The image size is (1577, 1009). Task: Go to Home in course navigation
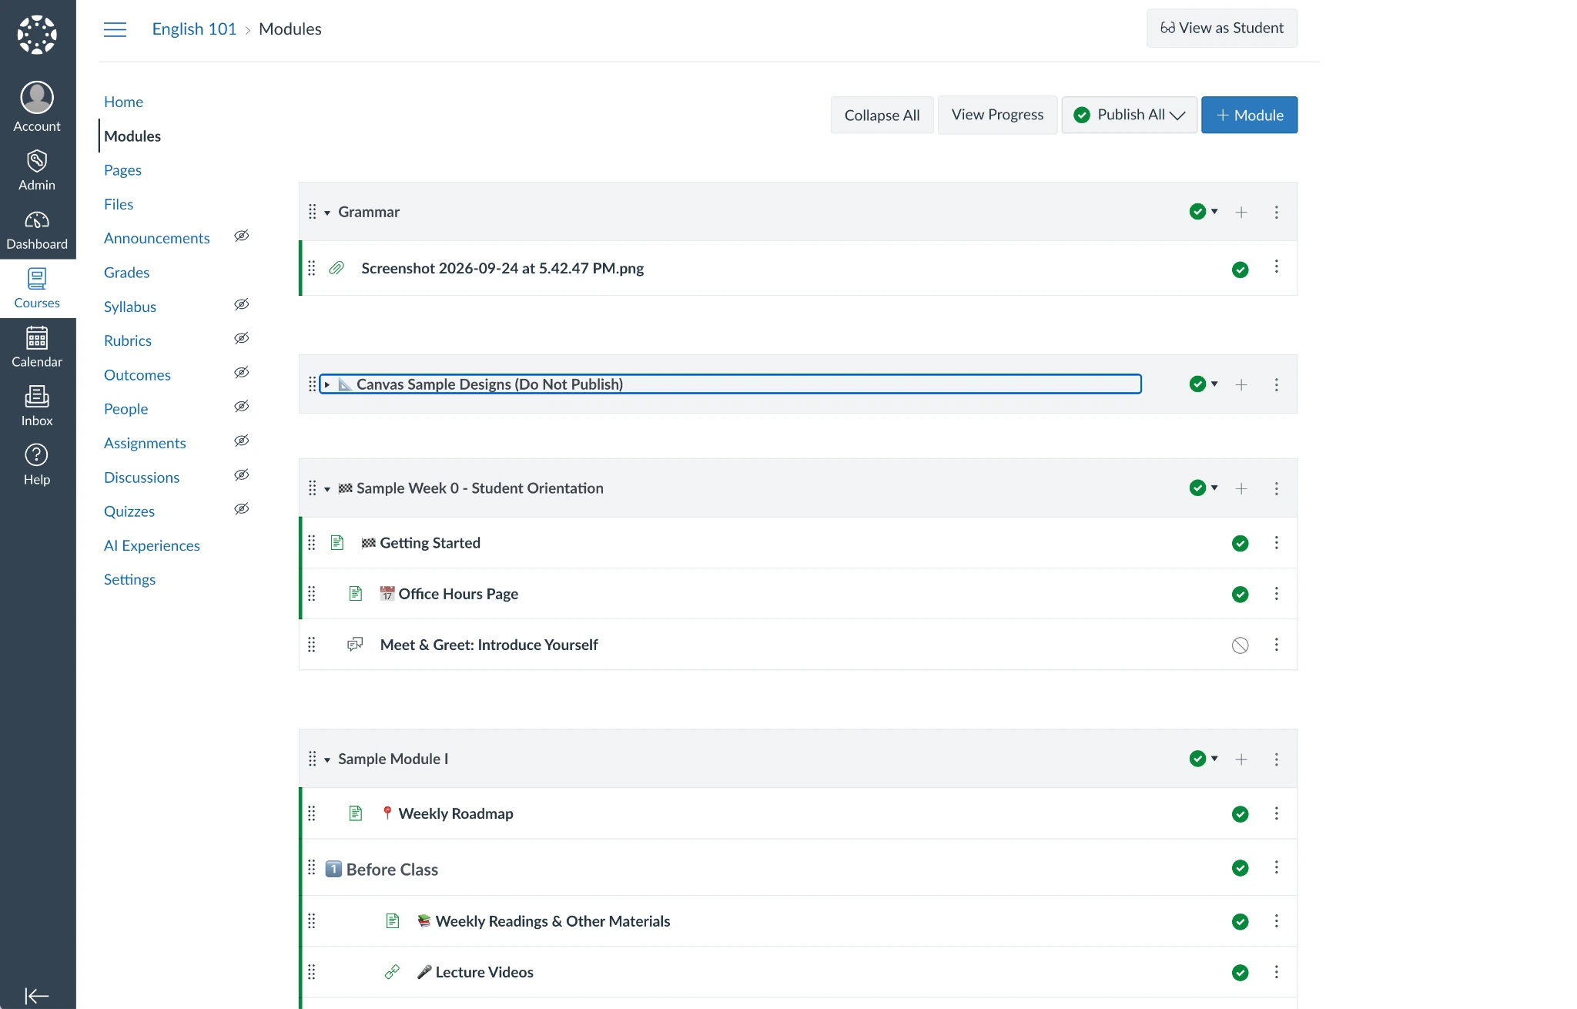[x=123, y=102]
